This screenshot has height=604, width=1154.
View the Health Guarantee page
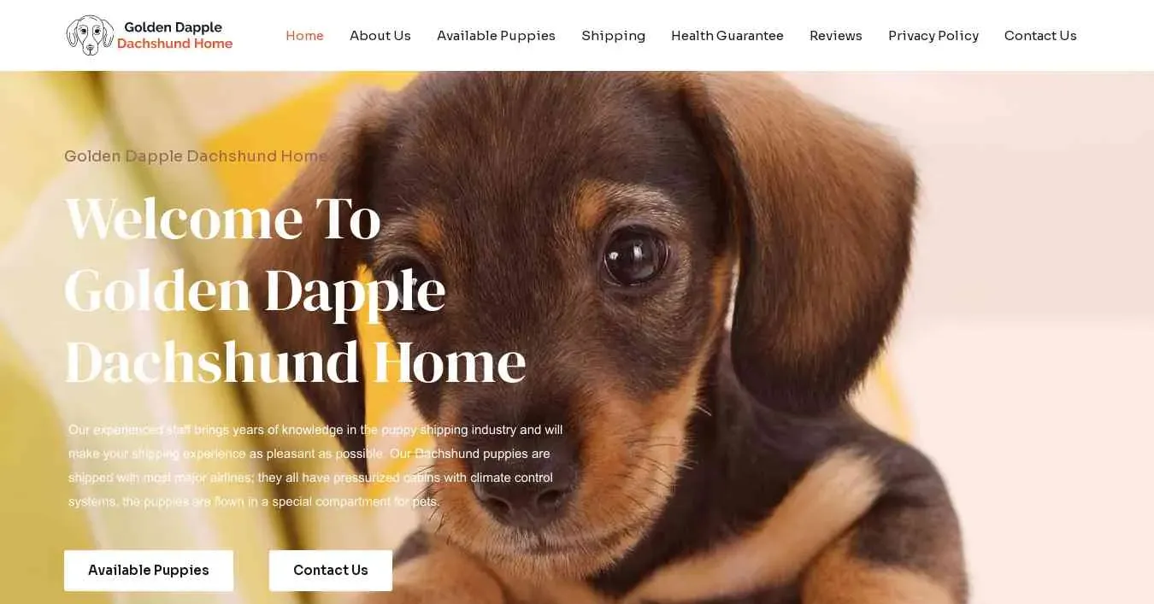point(727,35)
